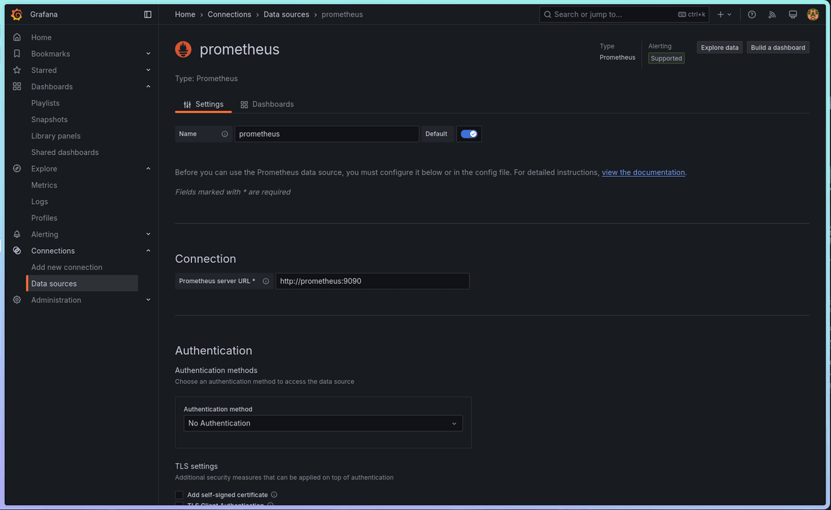Collapse the Connections section chevron

148,251
